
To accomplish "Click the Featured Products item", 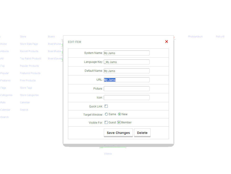I will pyautogui.click(x=30, y=73).
